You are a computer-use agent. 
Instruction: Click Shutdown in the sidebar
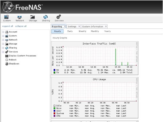point(14,64)
